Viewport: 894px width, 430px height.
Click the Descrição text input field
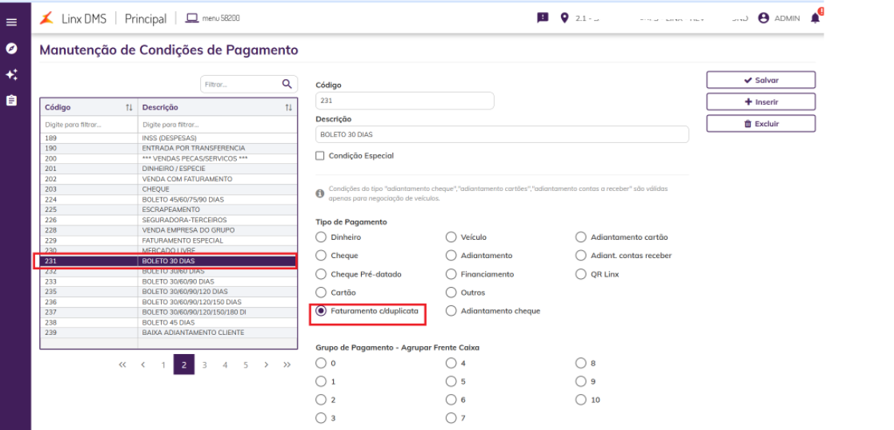pos(502,134)
